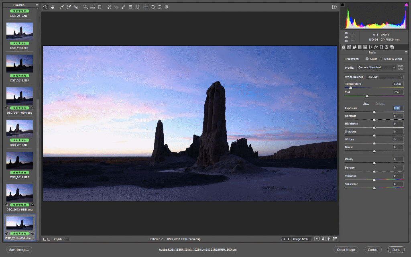This screenshot has width=411, height=257.
Task: Select the DSC_2614.NEF thumbnail
Action: pos(19,160)
